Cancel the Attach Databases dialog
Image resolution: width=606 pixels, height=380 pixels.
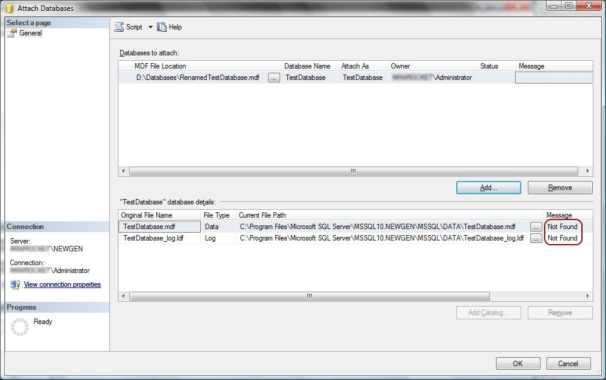coord(568,363)
